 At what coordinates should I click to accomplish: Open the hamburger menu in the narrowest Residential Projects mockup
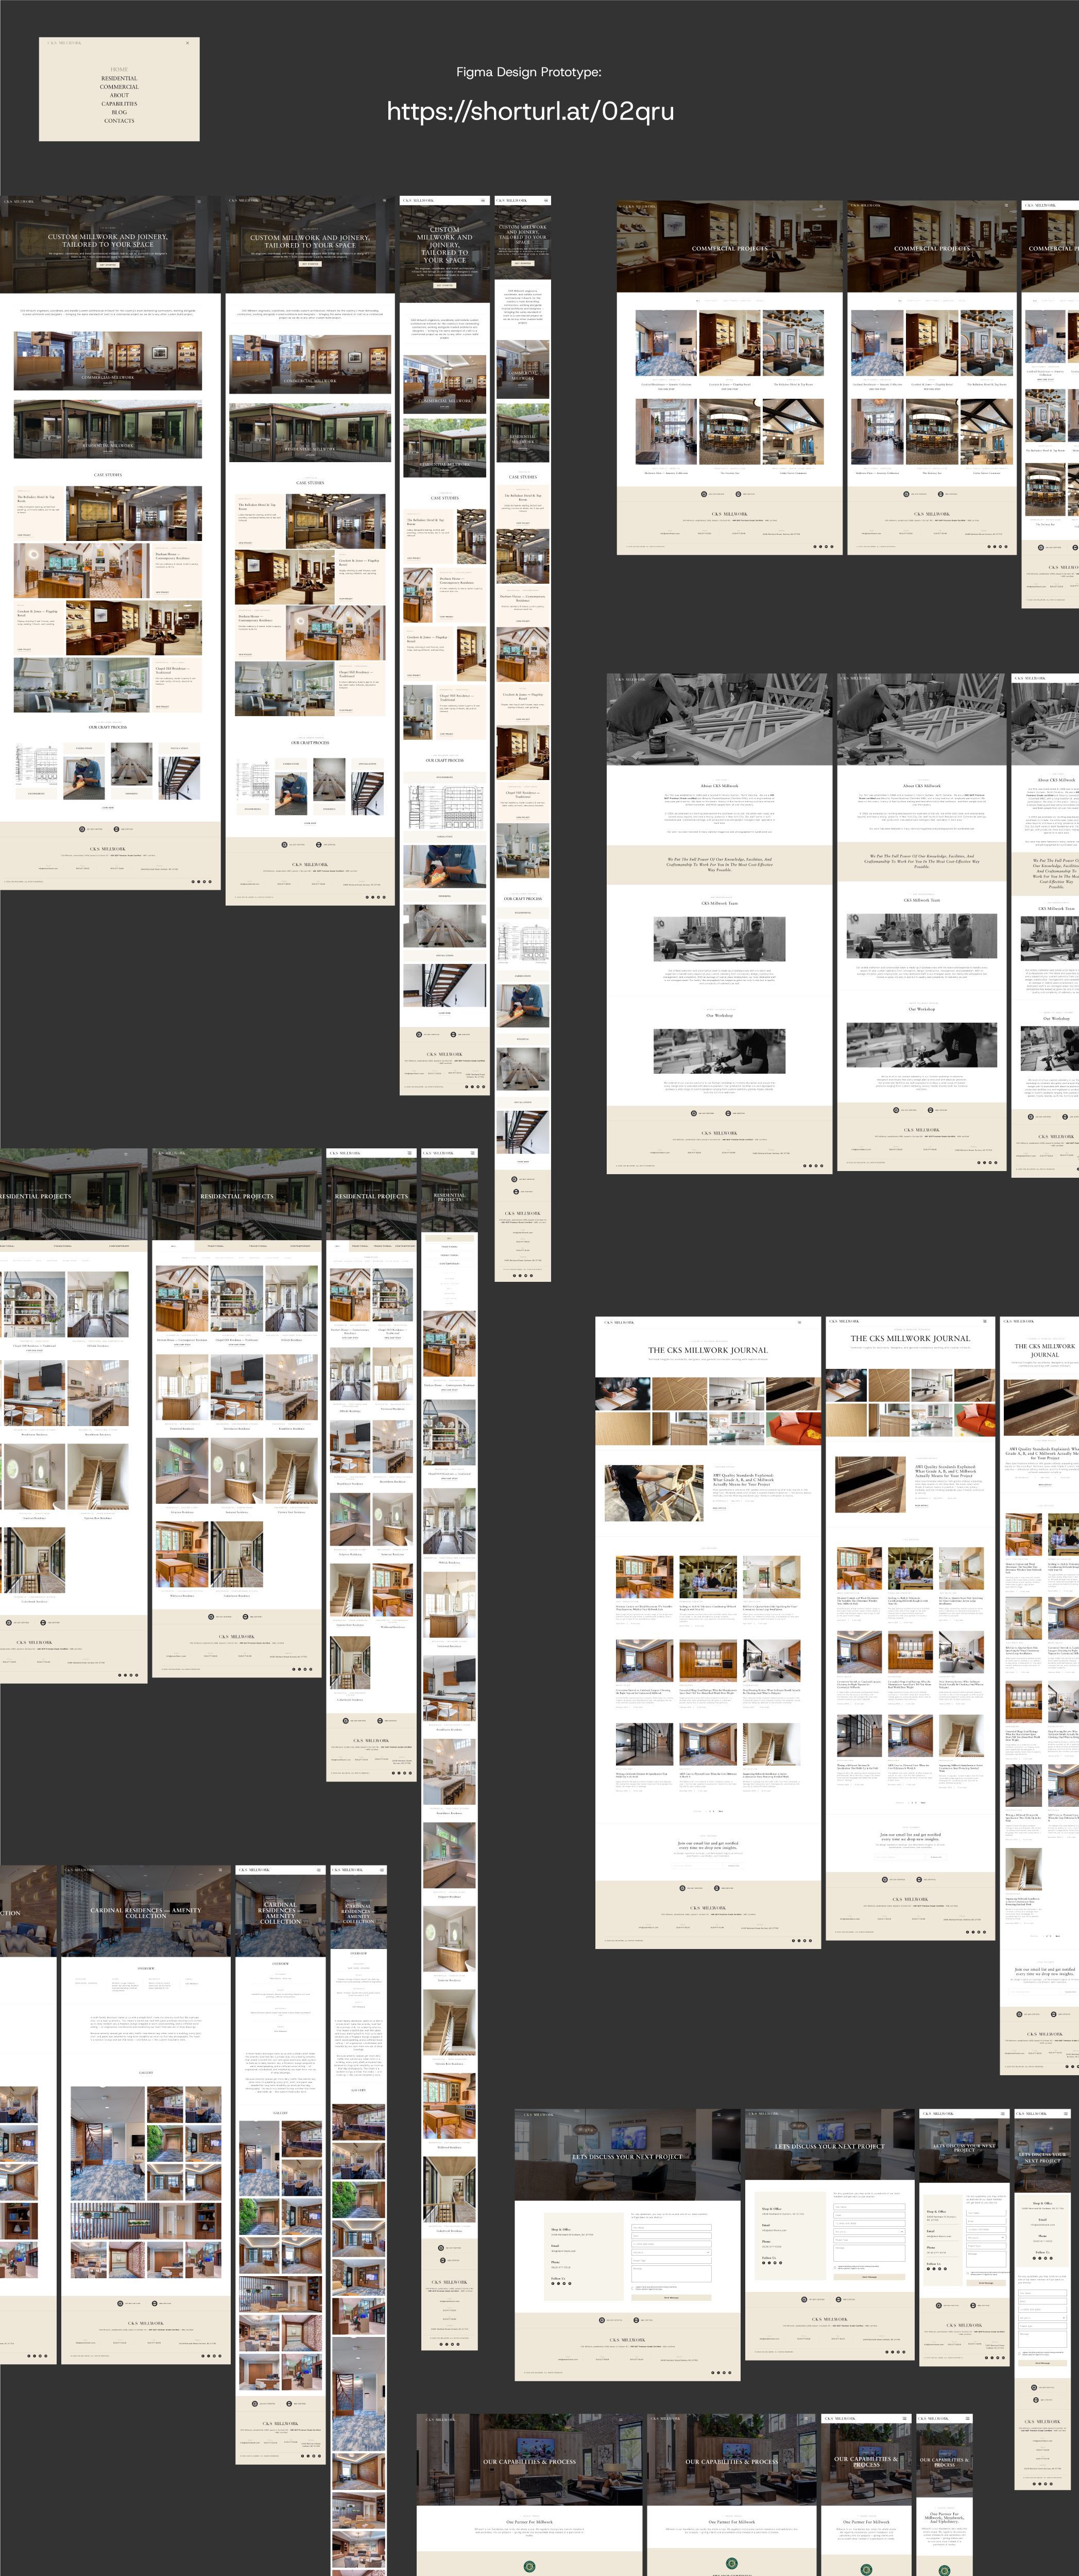[x=472, y=1153]
